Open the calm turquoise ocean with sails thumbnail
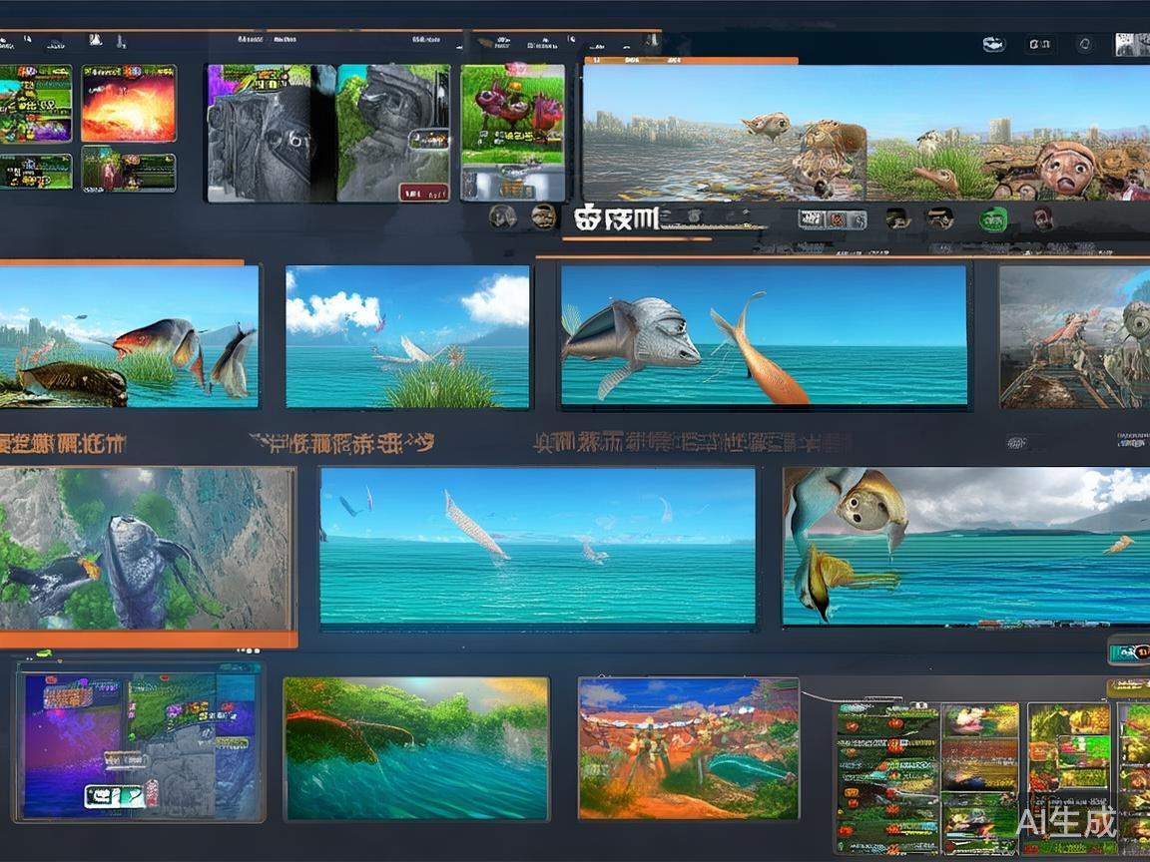Screen dimensions: 1150x862 (x=537, y=546)
